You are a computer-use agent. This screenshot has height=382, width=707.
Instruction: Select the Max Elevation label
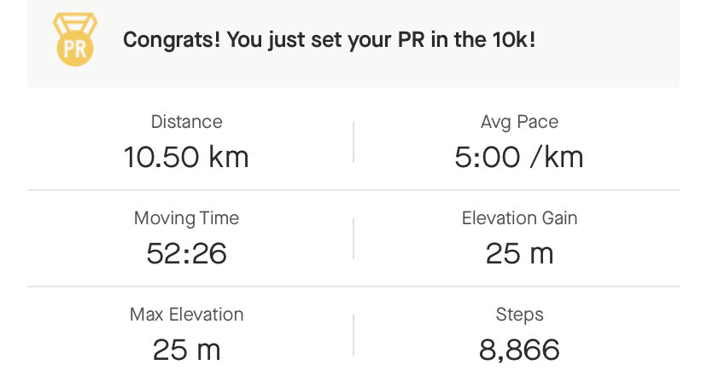[186, 315]
